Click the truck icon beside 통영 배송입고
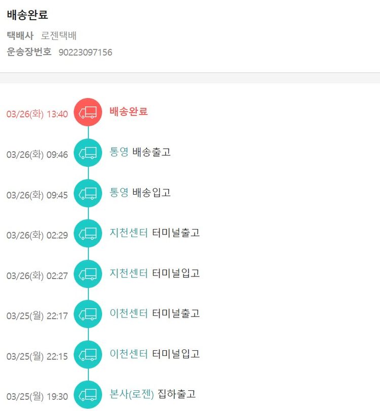 point(88,193)
